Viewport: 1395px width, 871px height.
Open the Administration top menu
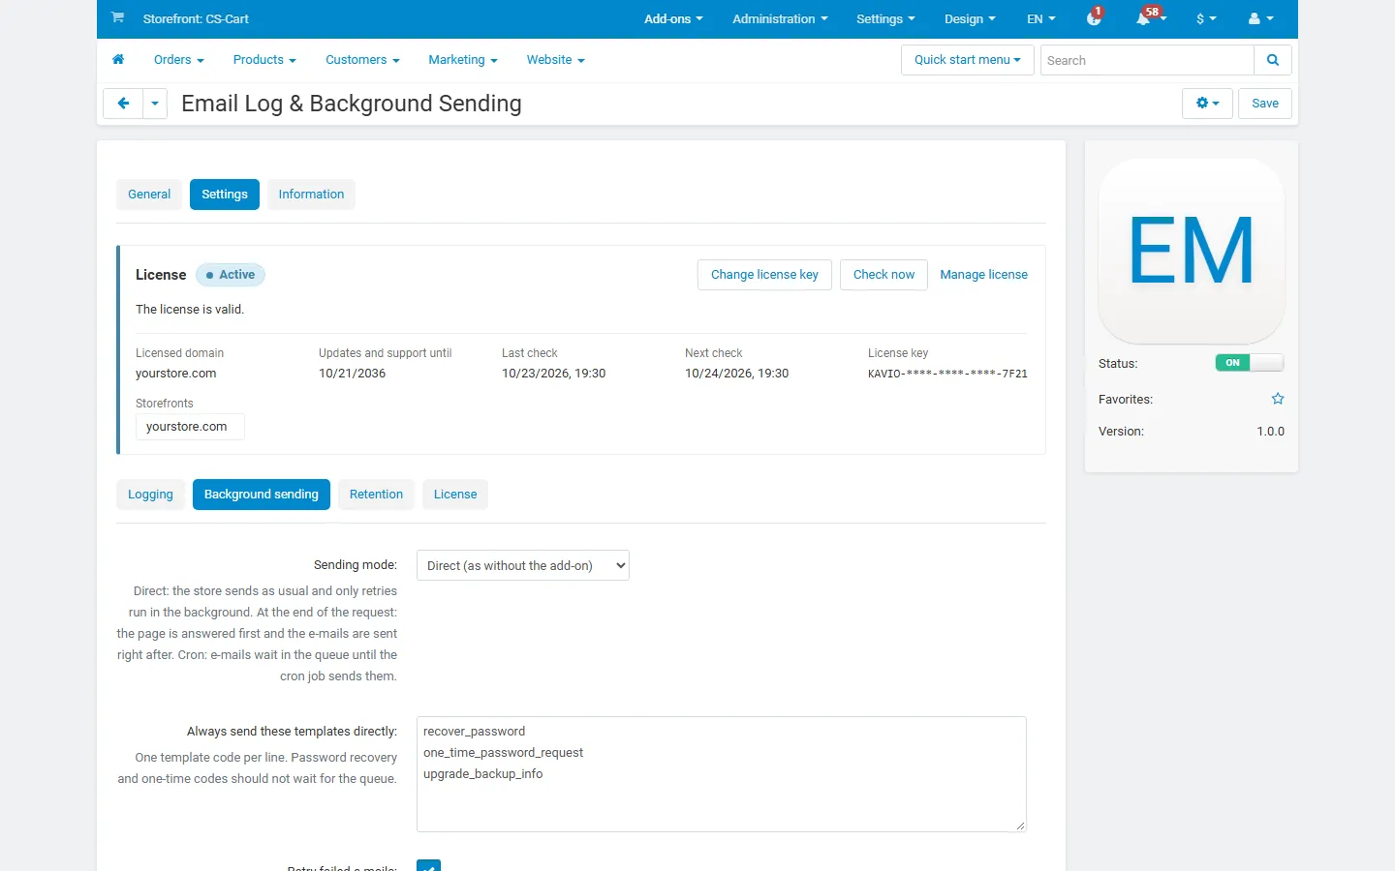click(781, 18)
